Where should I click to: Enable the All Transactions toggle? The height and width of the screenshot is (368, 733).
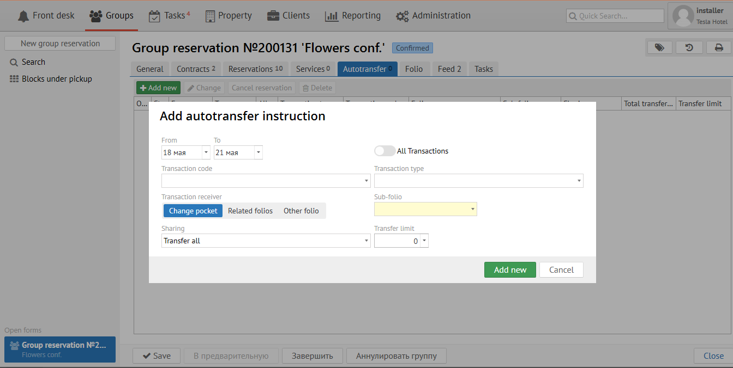384,151
